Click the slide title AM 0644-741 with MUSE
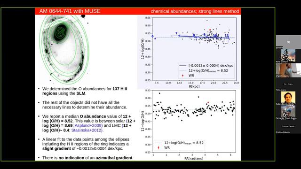The image size is (301, 169). (x=70, y=11)
